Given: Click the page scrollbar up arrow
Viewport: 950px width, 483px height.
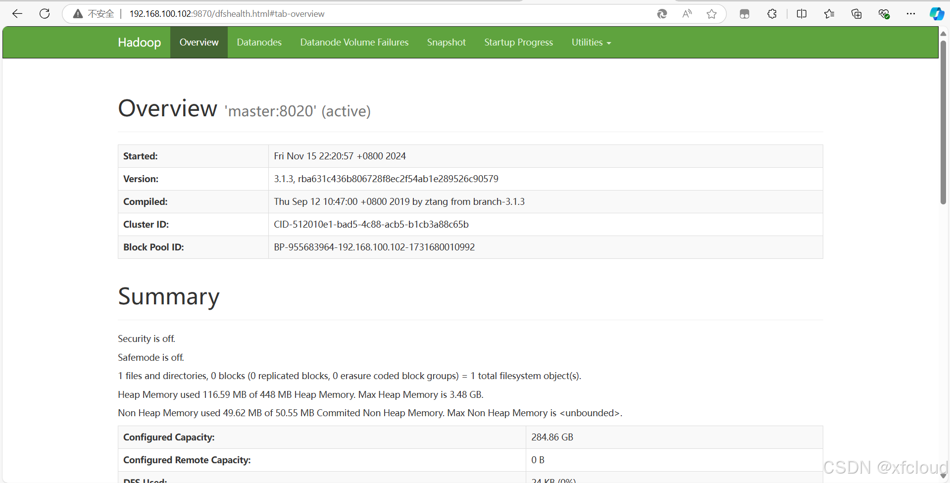Looking at the screenshot, I should click(x=944, y=33).
